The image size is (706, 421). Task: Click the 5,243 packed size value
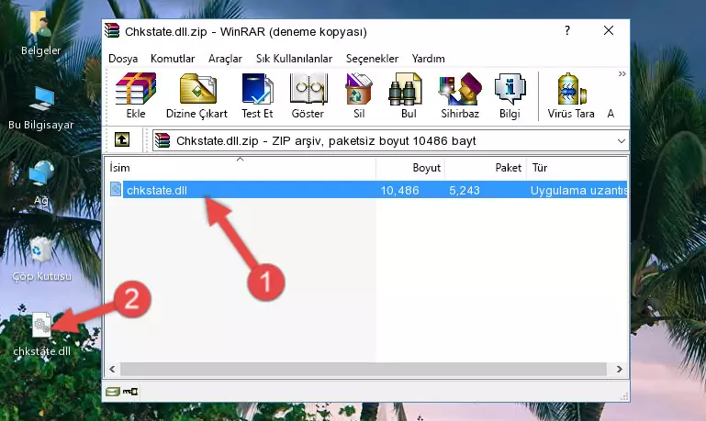(x=465, y=190)
